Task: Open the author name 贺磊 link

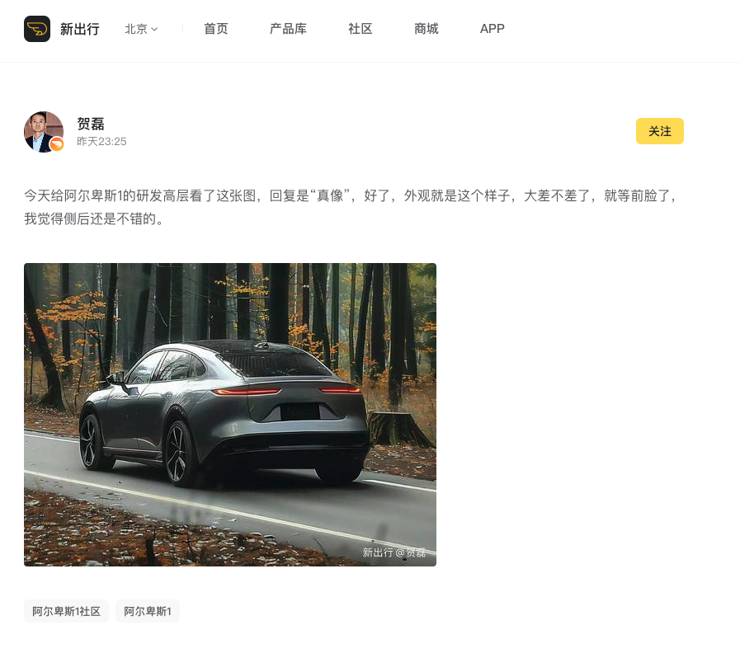Action: pos(91,124)
